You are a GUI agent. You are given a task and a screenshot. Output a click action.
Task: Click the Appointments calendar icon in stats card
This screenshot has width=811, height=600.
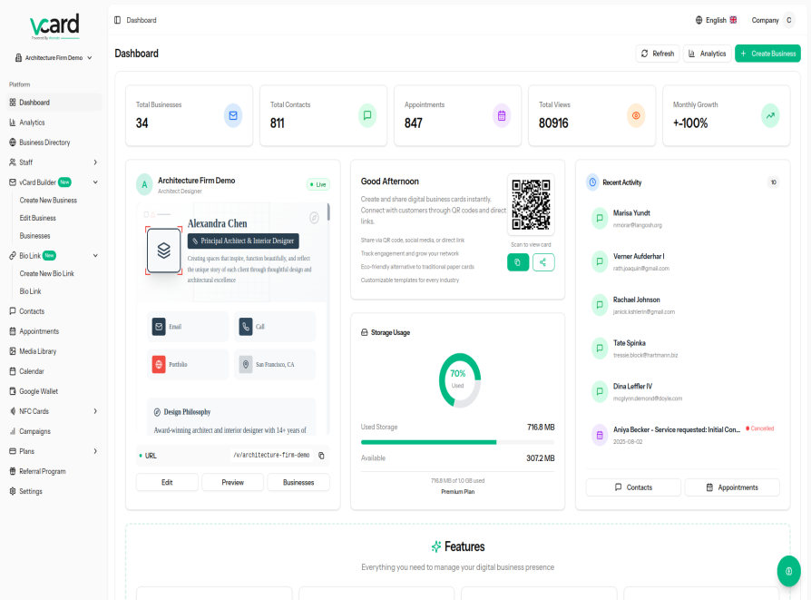tap(502, 115)
